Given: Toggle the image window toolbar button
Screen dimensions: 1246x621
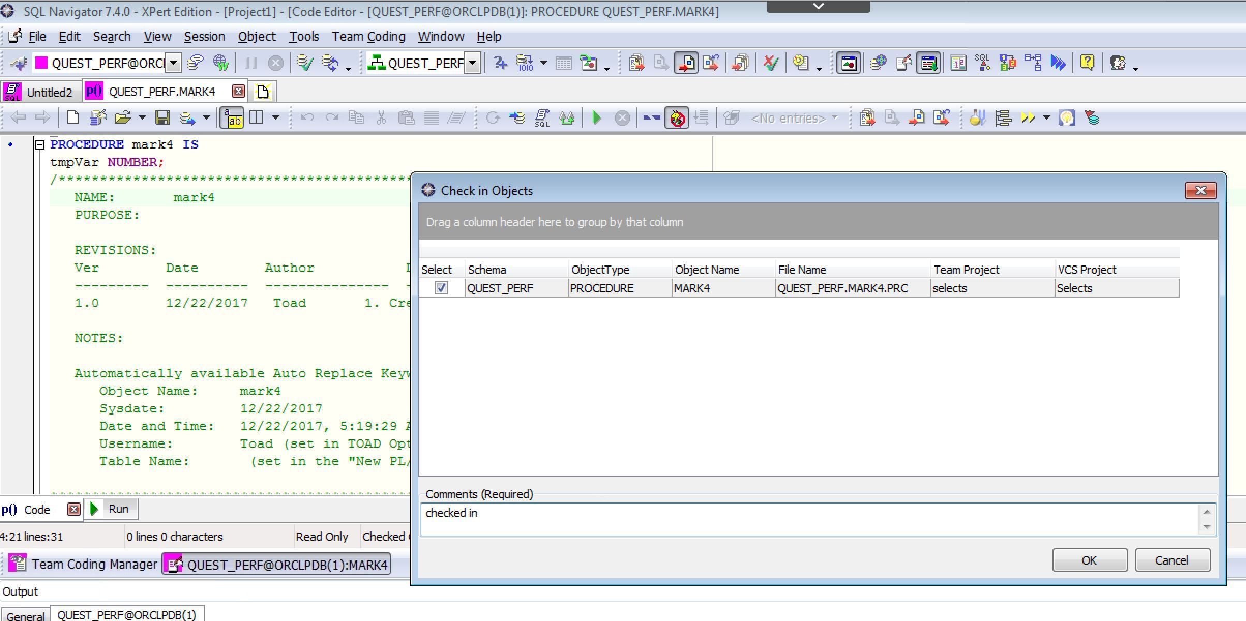Looking at the screenshot, I should [x=849, y=63].
